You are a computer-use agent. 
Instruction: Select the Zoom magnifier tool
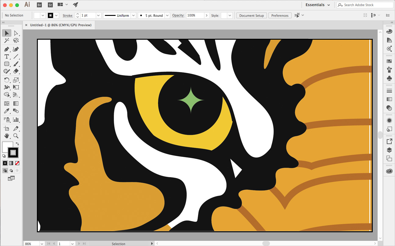tap(16, 136)
